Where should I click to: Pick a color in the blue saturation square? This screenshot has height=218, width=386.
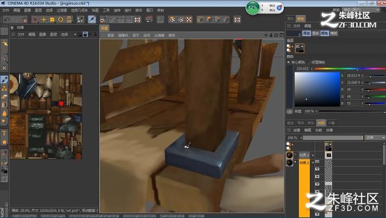[x=317, y=89]
